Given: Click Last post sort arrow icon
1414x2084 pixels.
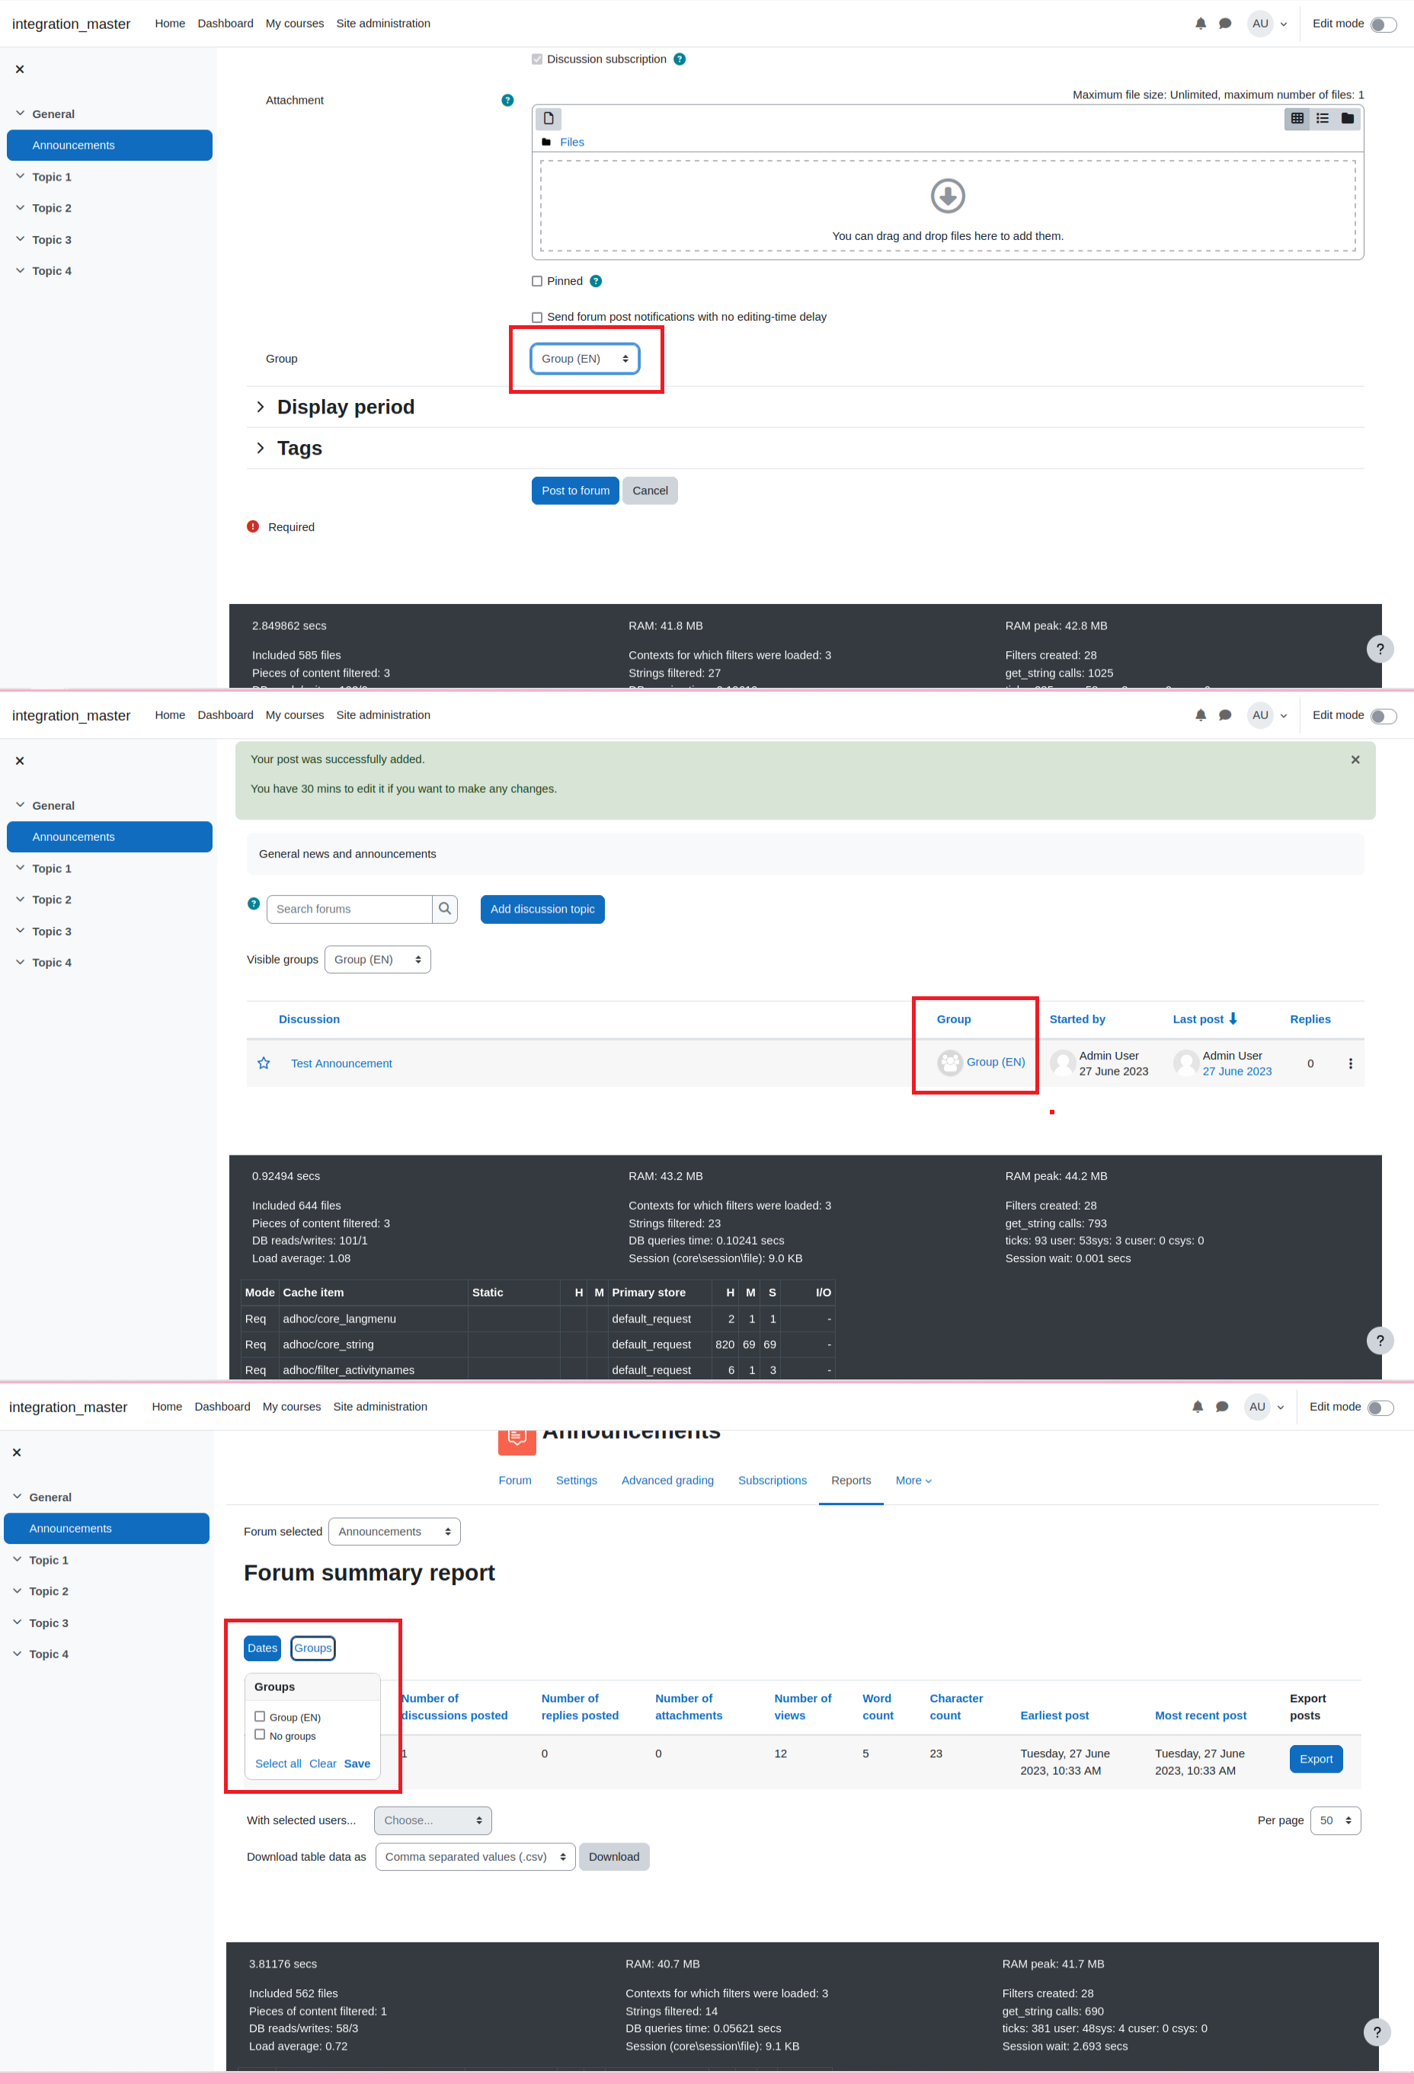Looking at the screenshot, I should (x=1233, y=1018).
